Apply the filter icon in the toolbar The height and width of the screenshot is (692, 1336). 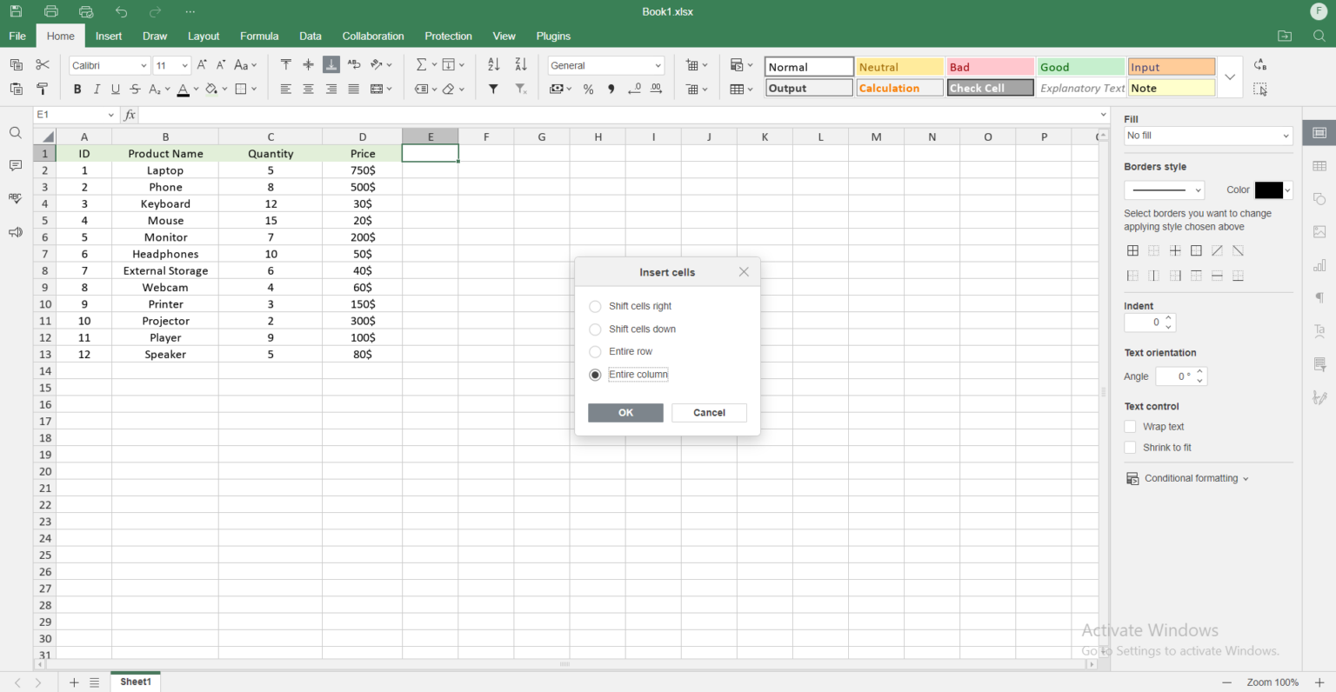click(x=493, y=88)
